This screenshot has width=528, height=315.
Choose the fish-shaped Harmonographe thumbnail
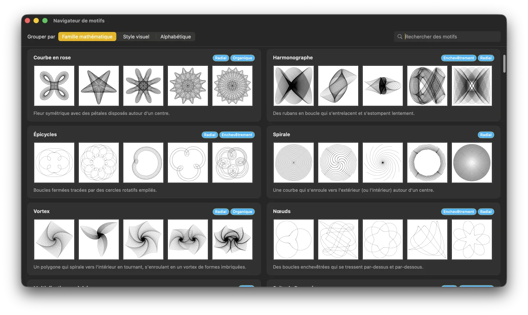pos(383,86)
